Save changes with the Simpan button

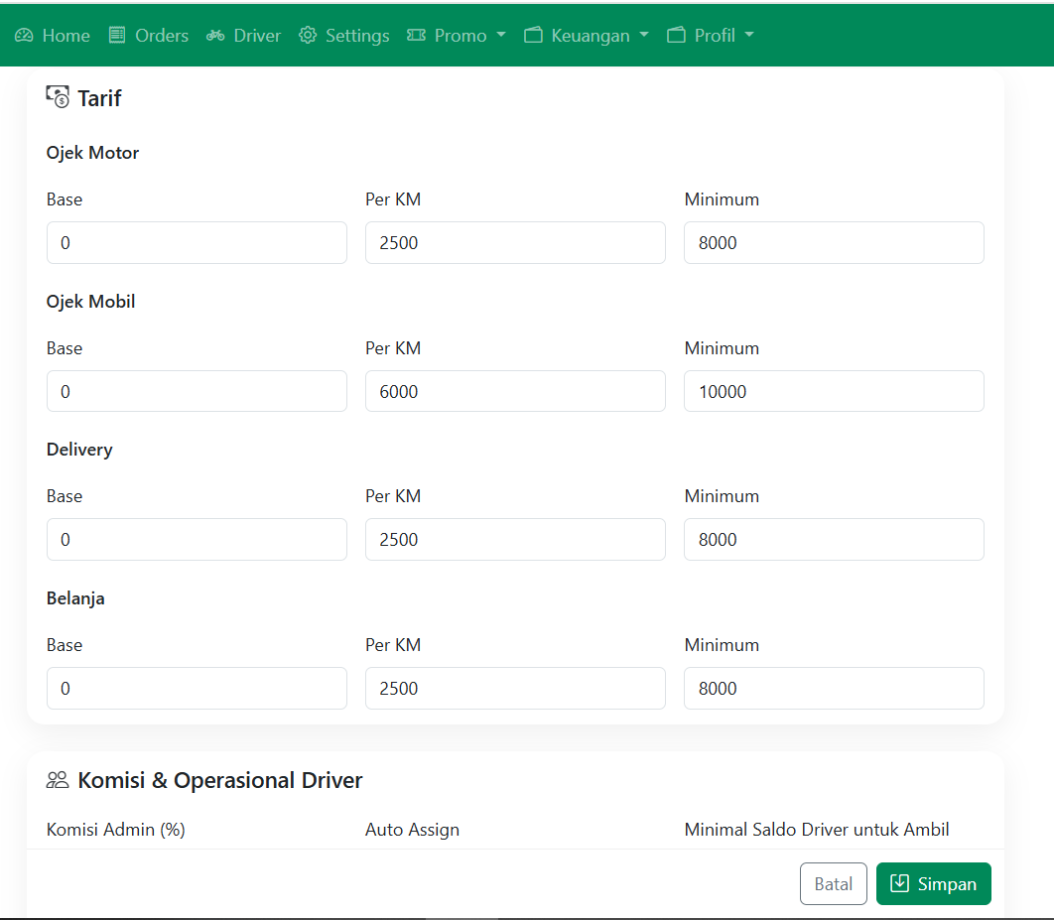point(933,883)
